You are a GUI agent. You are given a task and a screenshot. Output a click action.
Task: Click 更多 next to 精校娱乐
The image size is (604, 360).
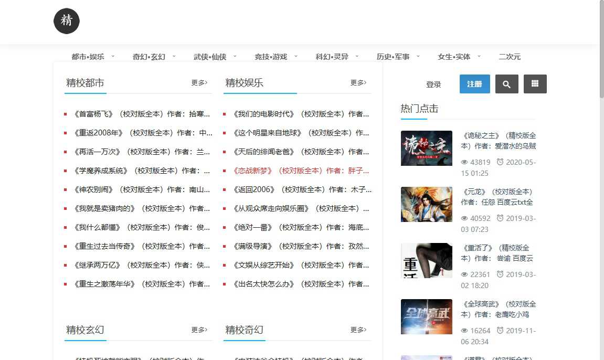(x=358, y=83)
